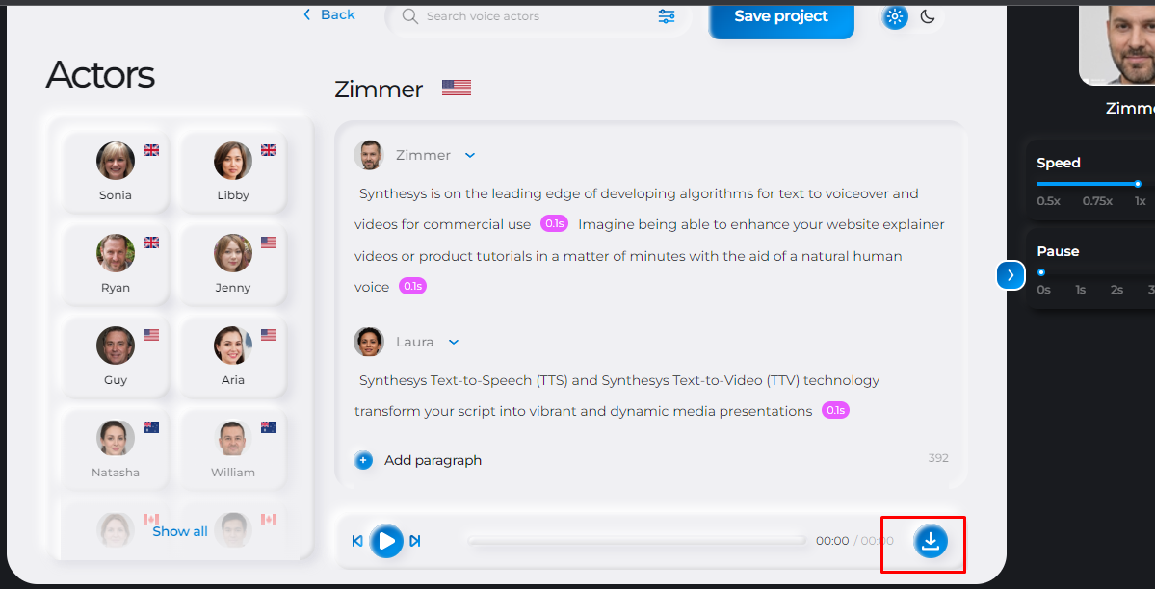
Task: Click the 0.75x speed label
Action: (1097, 201)
